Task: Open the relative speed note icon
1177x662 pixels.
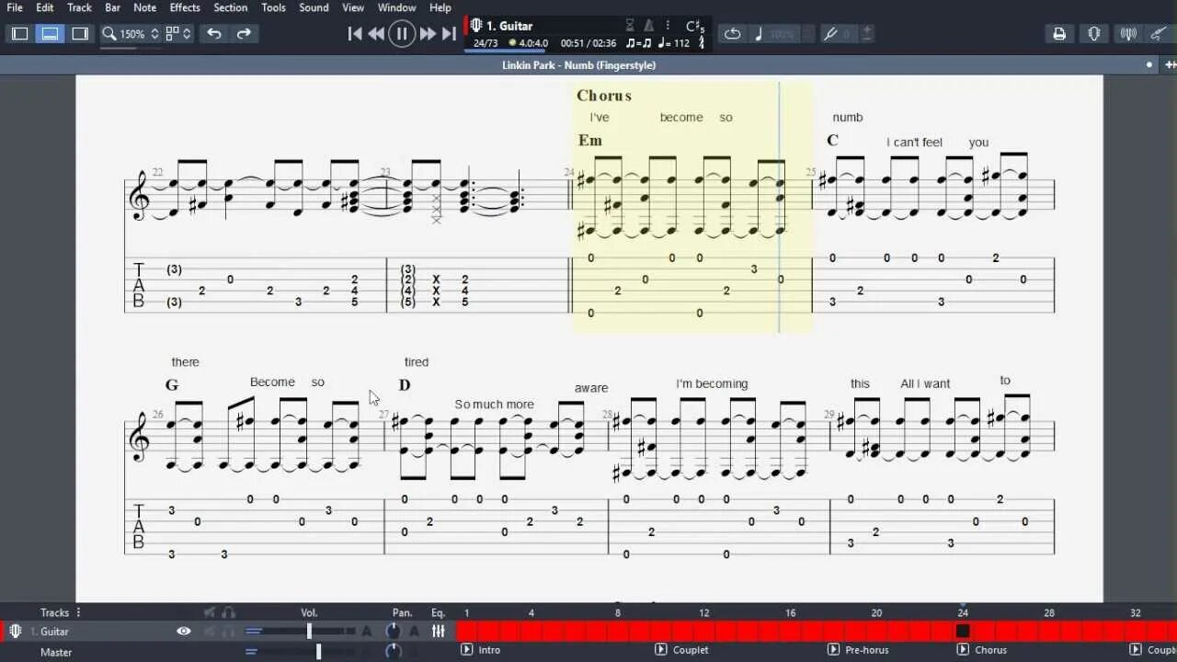Action: 760,34
